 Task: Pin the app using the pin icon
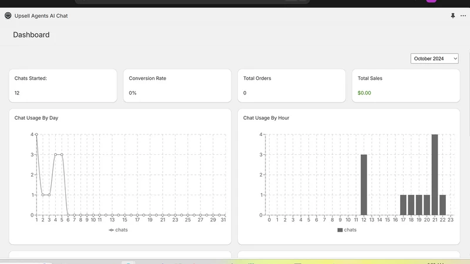click(x=452, y=16)
